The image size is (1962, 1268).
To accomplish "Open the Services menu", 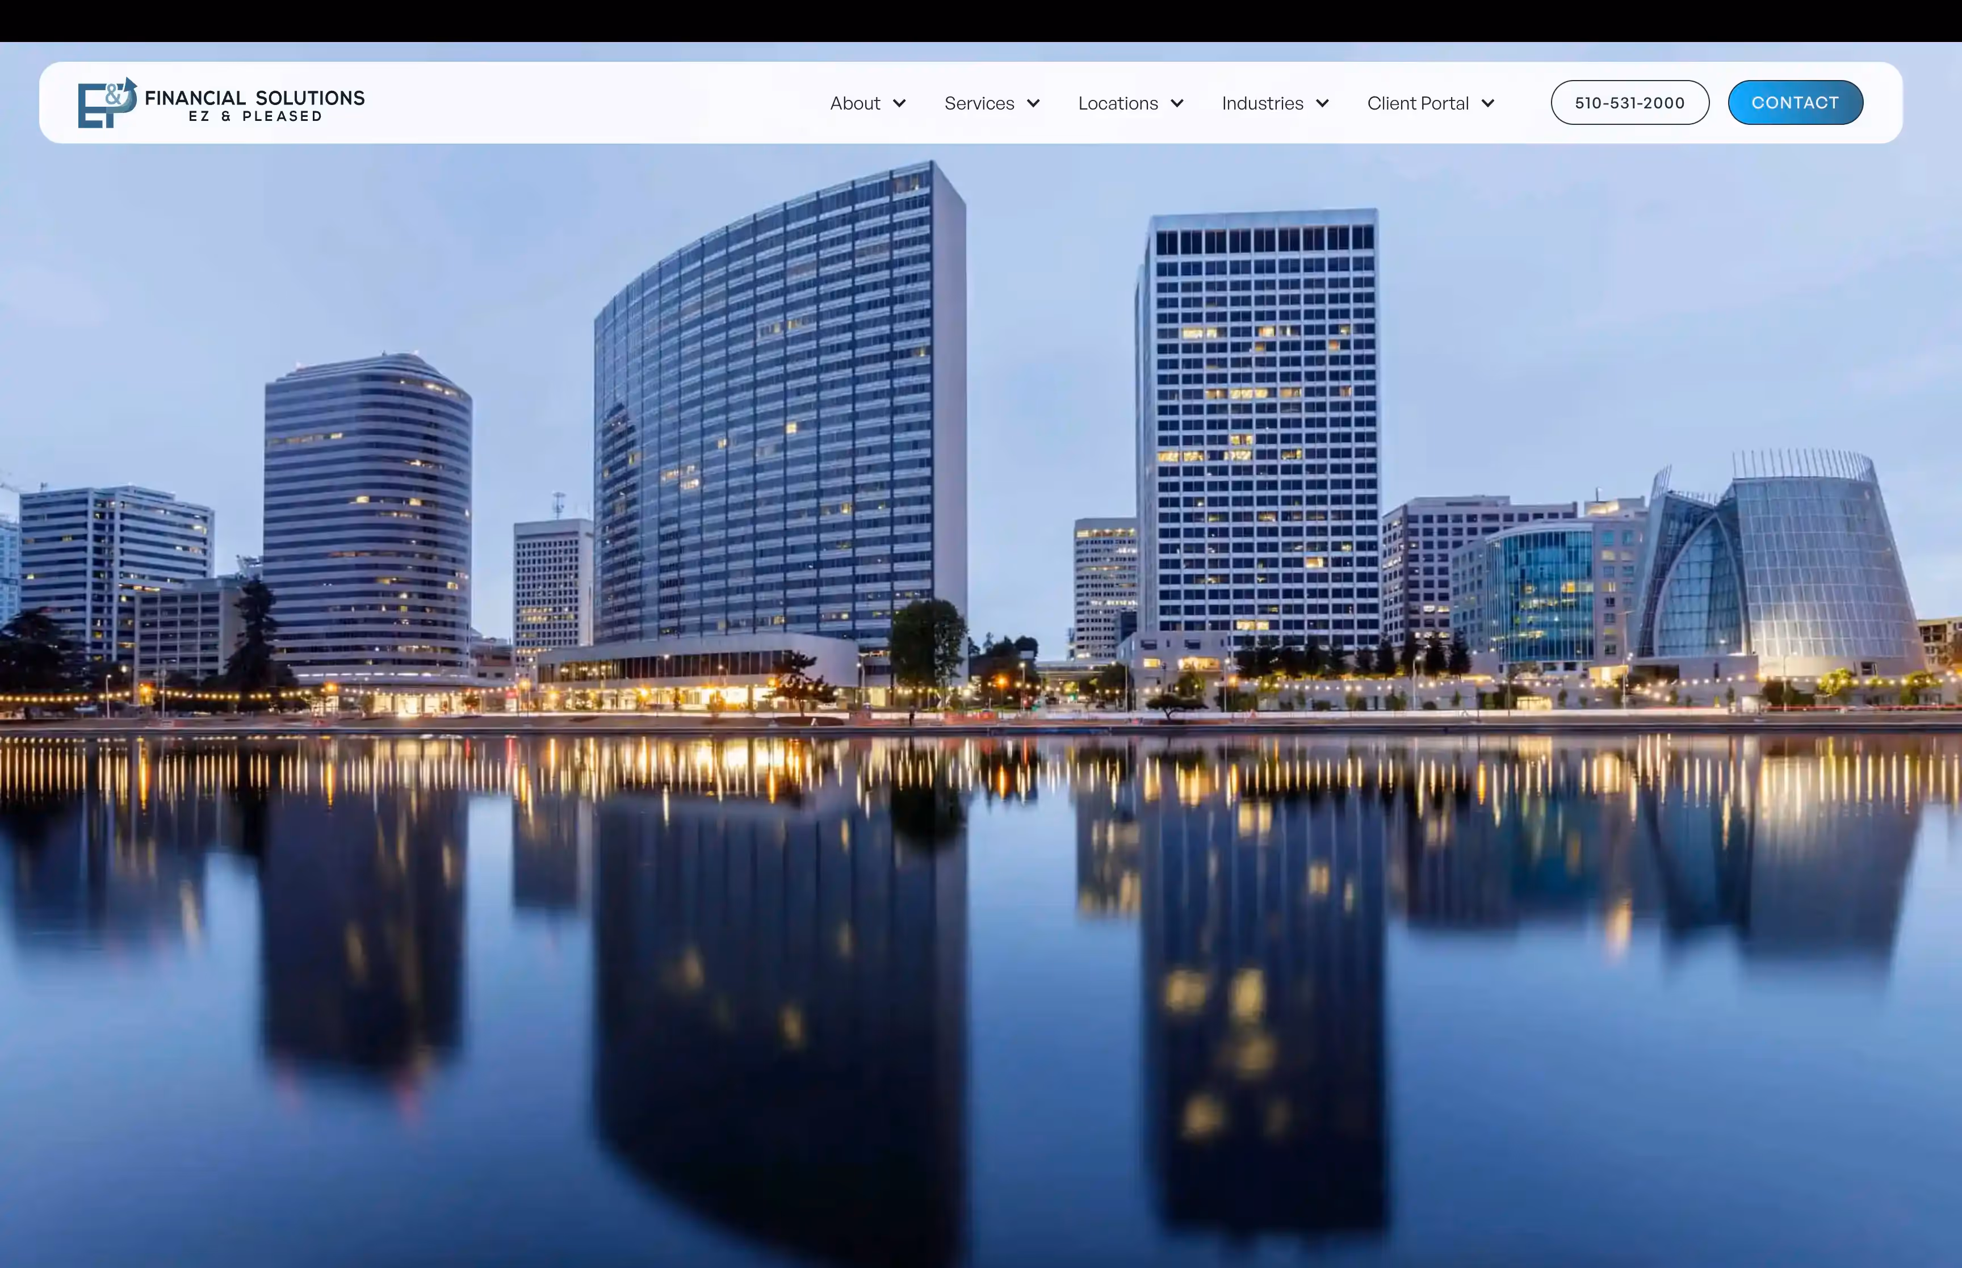I will pyautogui.click(x=979, y=104).
